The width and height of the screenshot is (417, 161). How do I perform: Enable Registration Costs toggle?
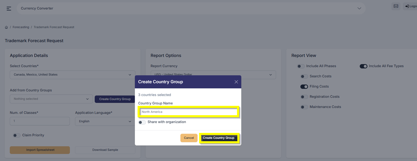(304, 97)
